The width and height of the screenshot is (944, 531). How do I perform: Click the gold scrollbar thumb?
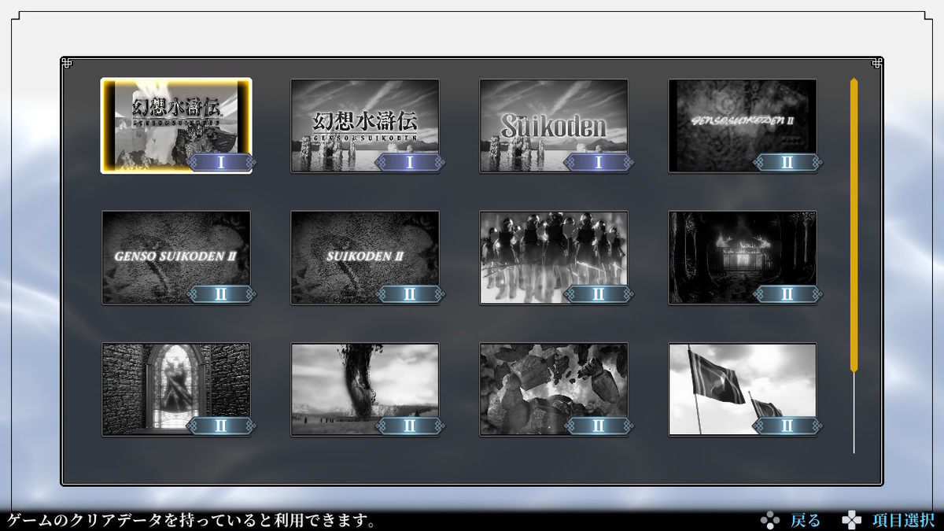(854, 224)
